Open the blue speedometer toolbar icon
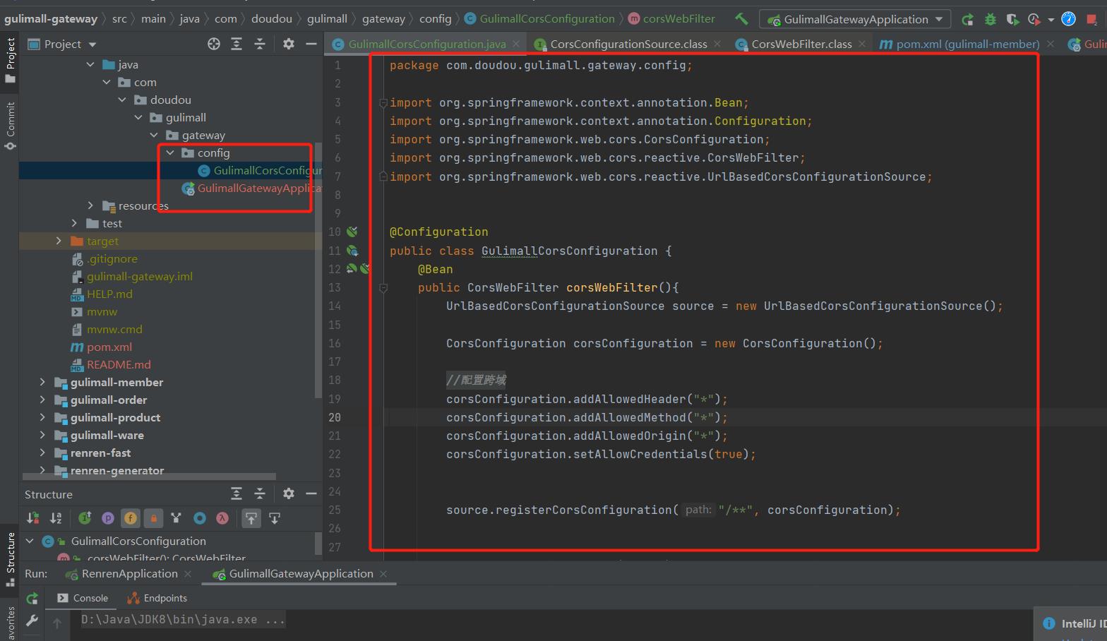Image resolution: width=1107 pixels, height=641 pixels. 1069,19
